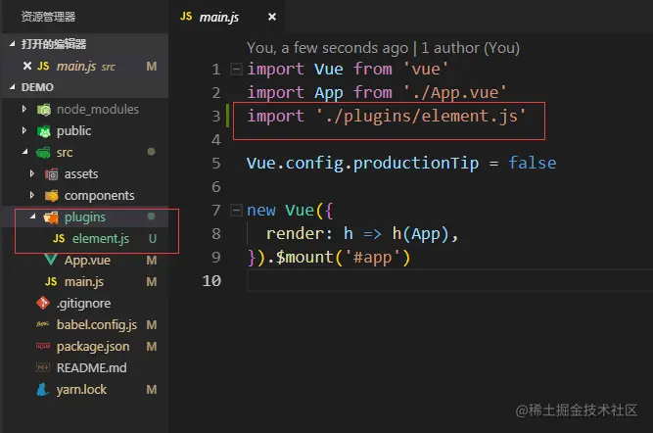Click the public folder icon
The height and width of the screenshot is (433, 653).
(x=43, y=130)
